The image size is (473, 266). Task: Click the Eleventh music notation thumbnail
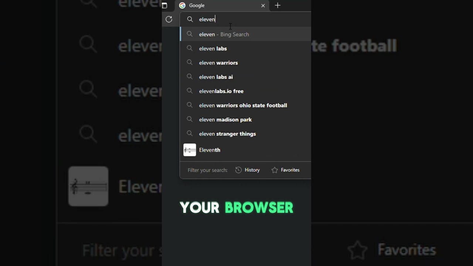point(190,150)
